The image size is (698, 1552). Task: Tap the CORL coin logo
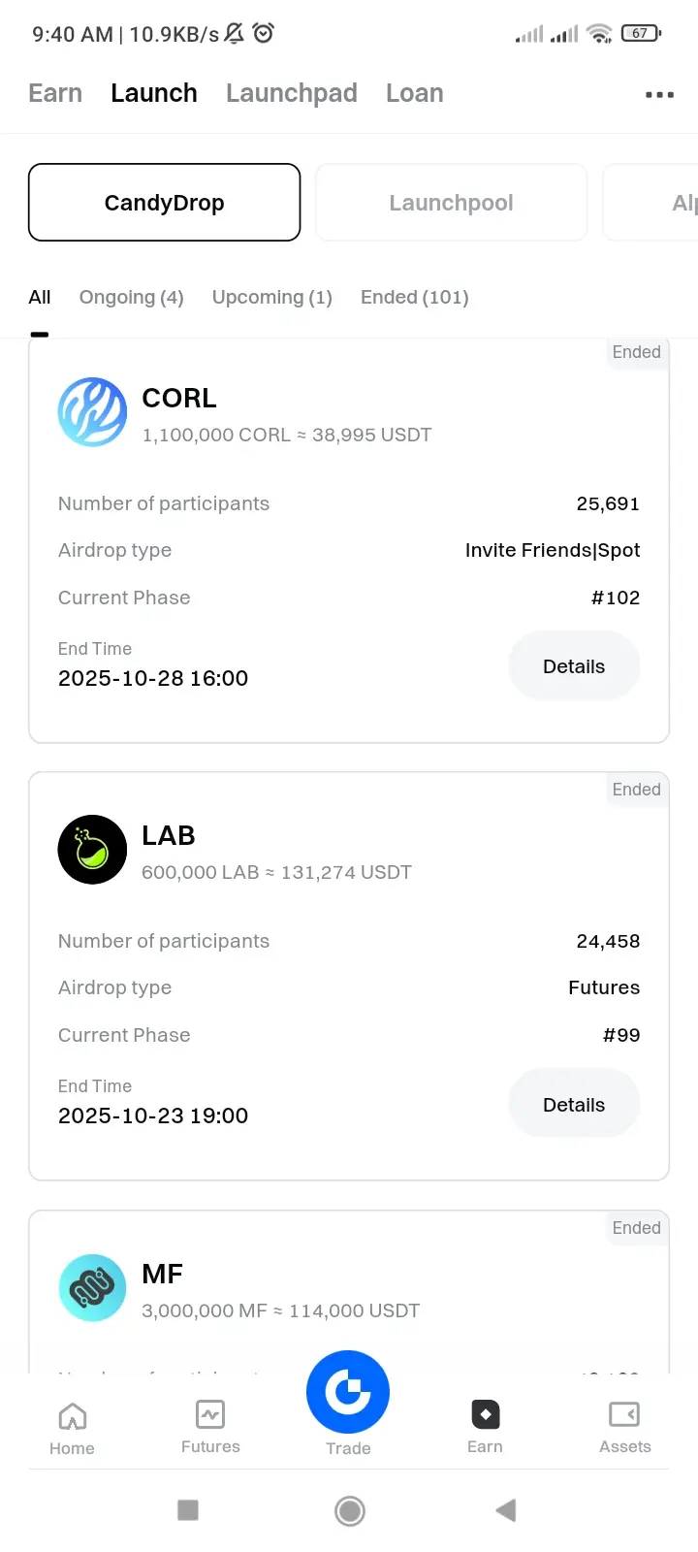click(x=92, y=412)
